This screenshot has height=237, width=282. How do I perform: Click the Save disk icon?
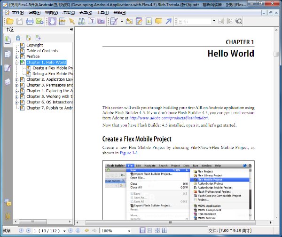point(20,21)
